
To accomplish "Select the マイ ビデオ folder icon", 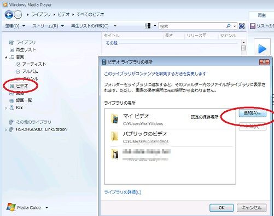I will tap(115, 119).
